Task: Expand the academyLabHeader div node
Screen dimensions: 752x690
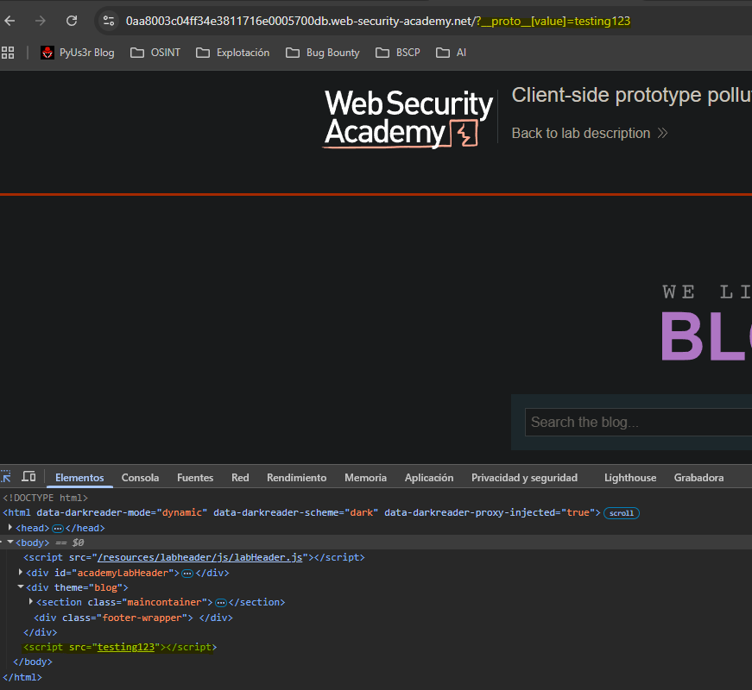Action: click(x=21, y=573)
